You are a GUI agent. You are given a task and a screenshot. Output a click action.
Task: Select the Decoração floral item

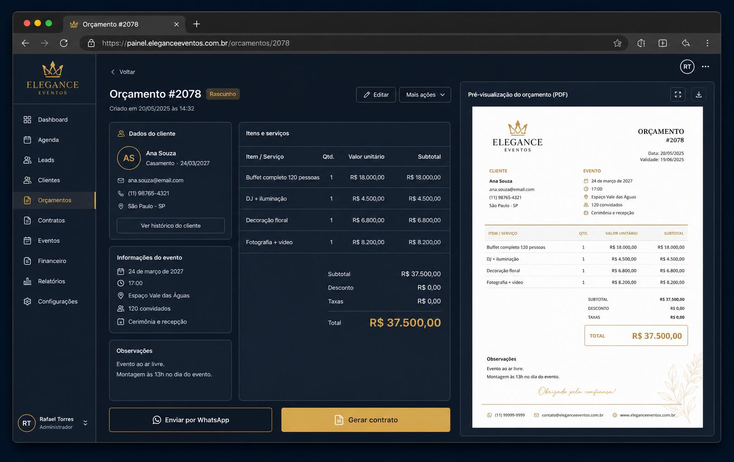[345, 220]
